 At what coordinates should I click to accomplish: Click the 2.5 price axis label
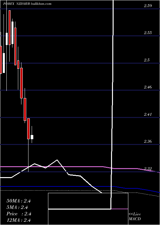click(147, 60)
